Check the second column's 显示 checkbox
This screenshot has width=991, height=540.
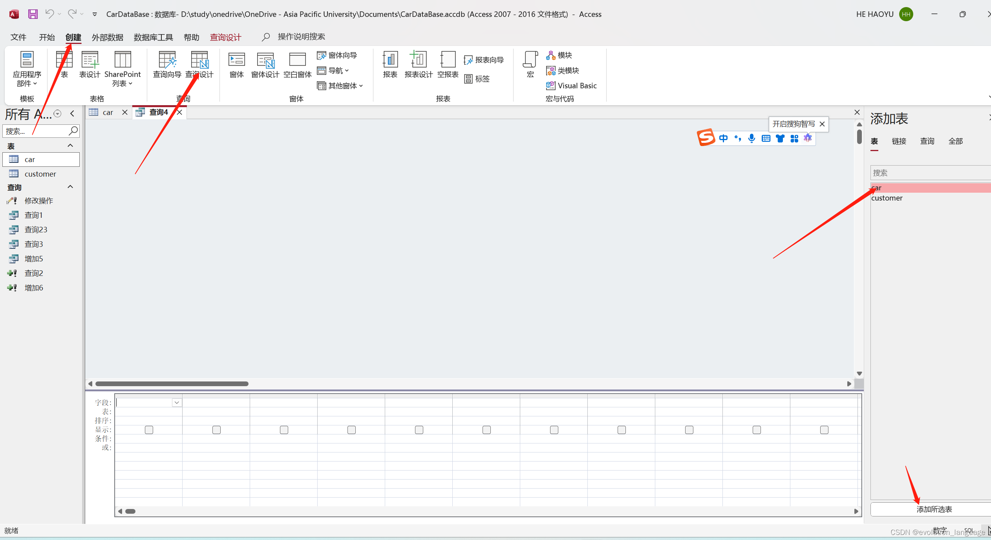click(x=216, y=430)
